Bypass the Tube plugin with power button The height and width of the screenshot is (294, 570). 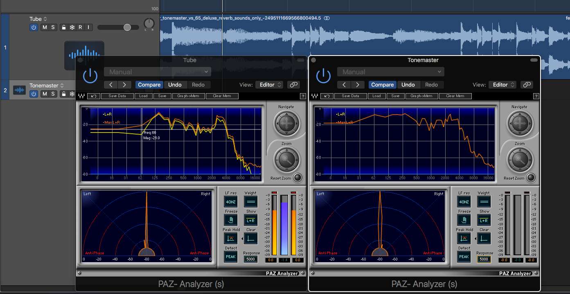90,76
